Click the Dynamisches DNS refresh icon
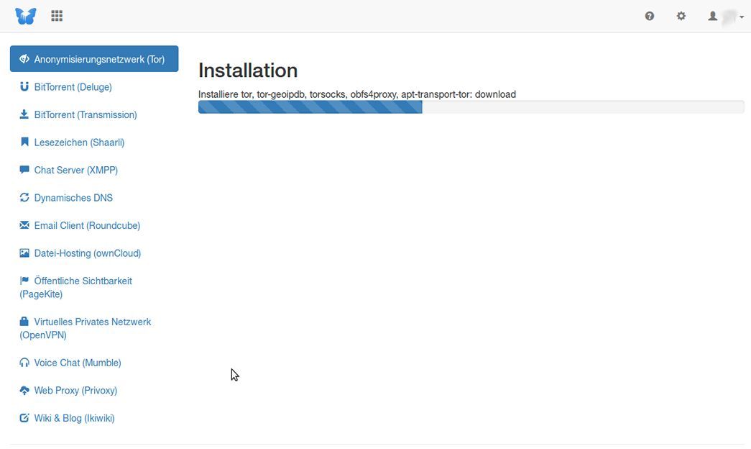The width and height of the screenshot is (751, 449). 24,198
